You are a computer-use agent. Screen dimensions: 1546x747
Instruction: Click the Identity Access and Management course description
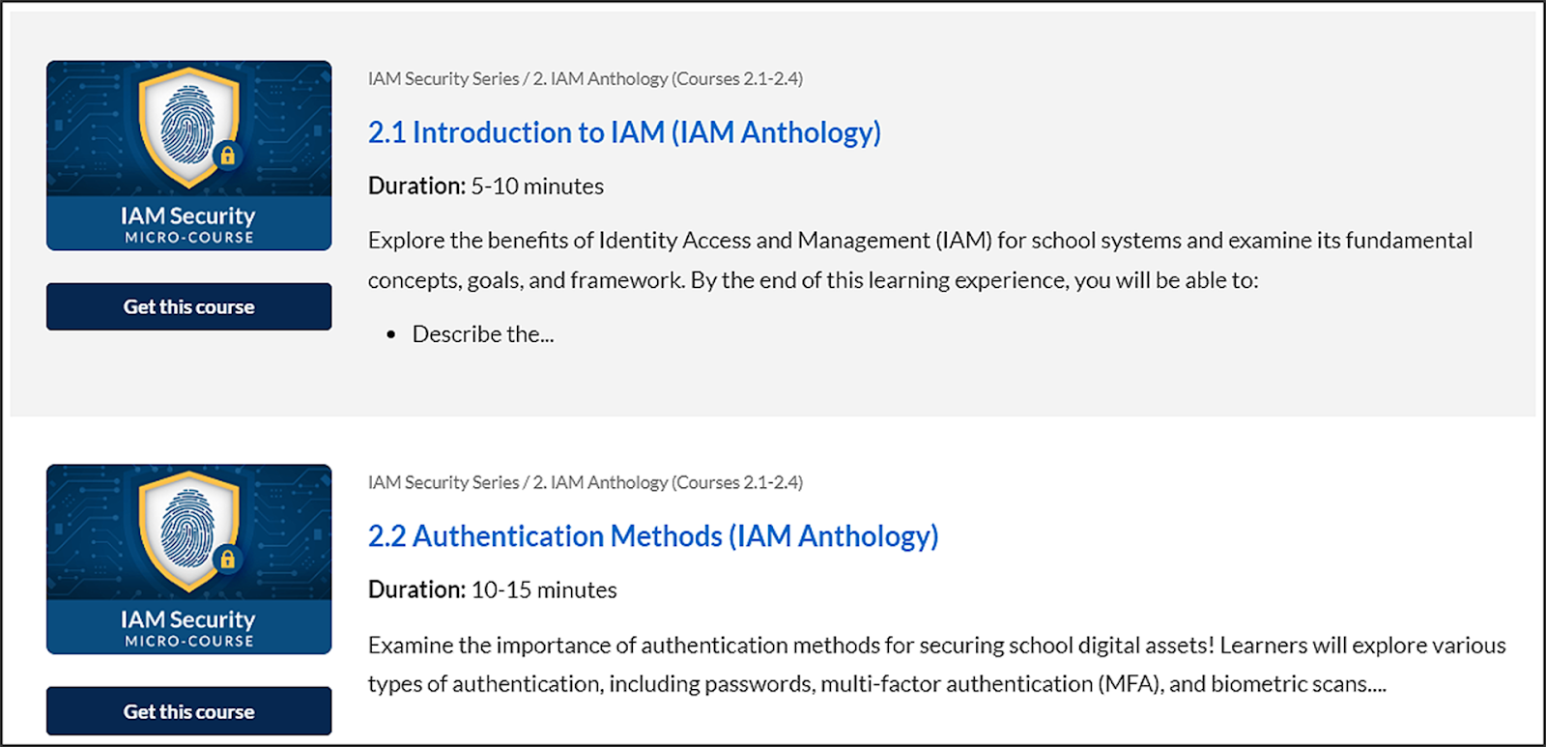920,260
